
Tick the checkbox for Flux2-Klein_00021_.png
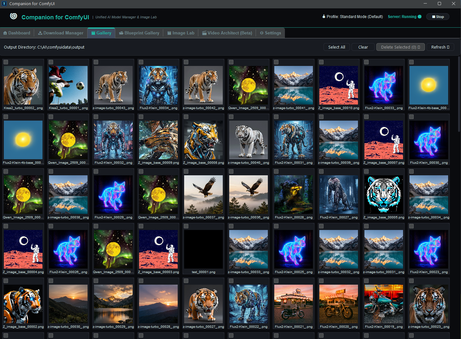[276, 281]
